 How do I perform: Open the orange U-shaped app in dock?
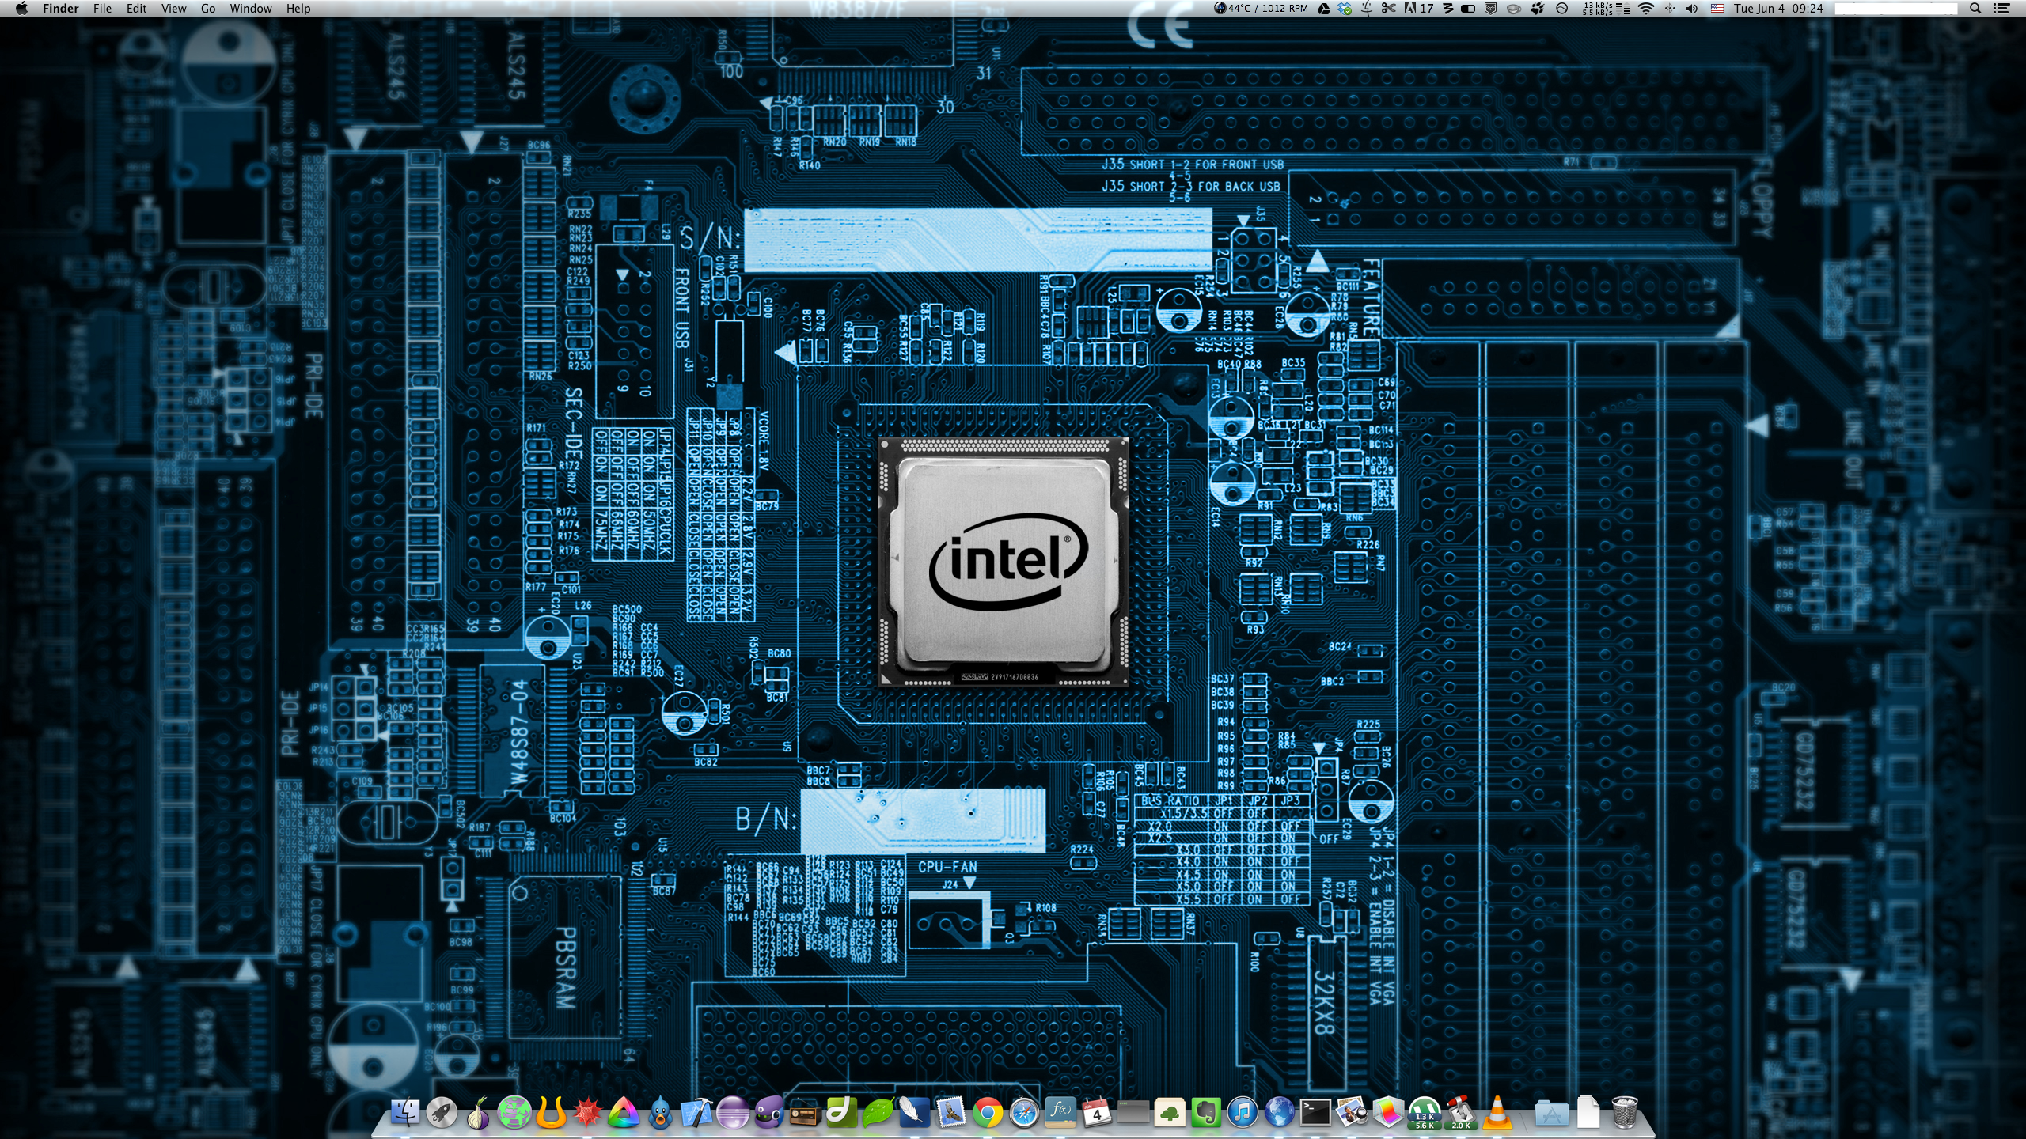[x=551, y=1112]
